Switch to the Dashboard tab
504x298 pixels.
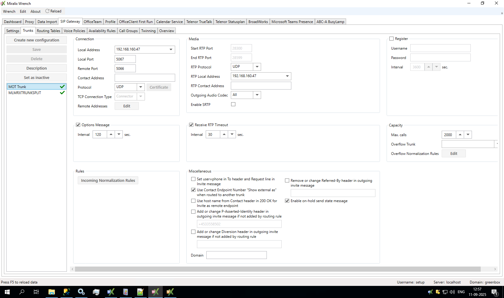click(13, 22)
